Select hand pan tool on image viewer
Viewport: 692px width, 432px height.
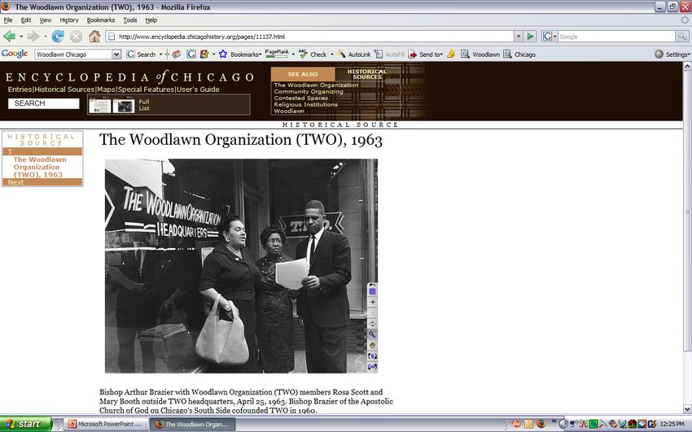[x=373, y=345]
